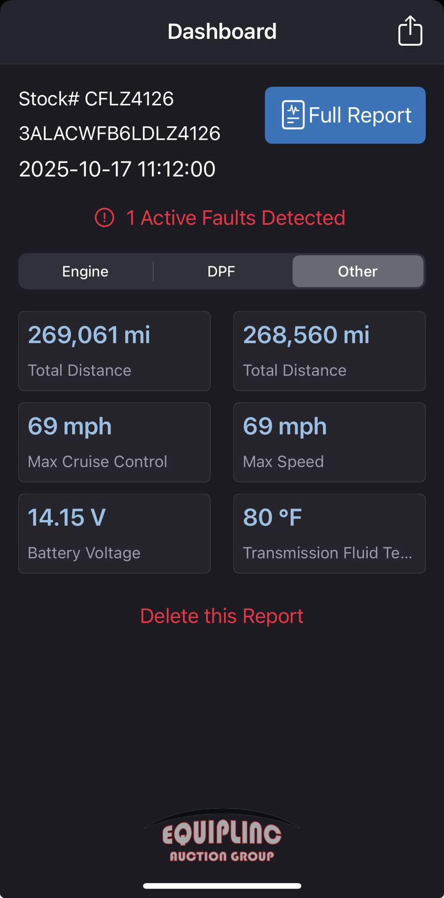Select the 269,061 mi Total Distance card
The height and width of the screenshot is (898, 444).
pyautogui.click(x=114, y=351)
